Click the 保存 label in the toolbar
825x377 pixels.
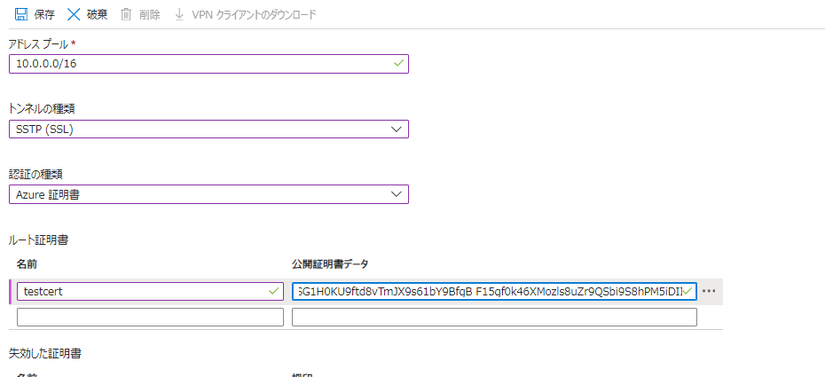[x=44, y=15]
